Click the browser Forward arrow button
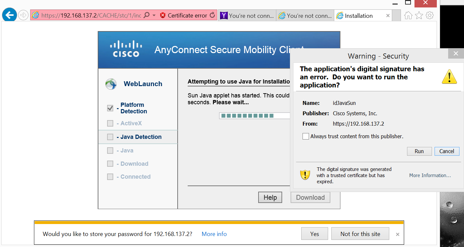The width and height of the screenshot is (464, 247). click(x=23, y=15)
